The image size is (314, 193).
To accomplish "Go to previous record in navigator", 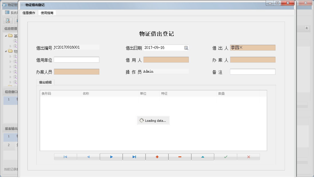I will (88, 157).
